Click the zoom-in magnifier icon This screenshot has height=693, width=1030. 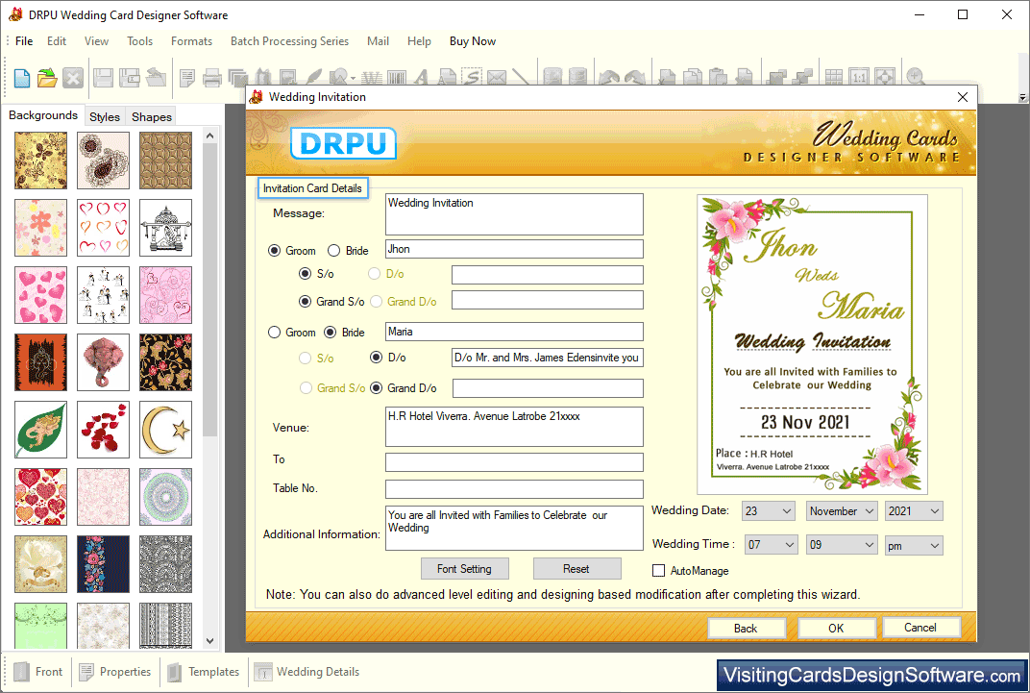(915, 78)
